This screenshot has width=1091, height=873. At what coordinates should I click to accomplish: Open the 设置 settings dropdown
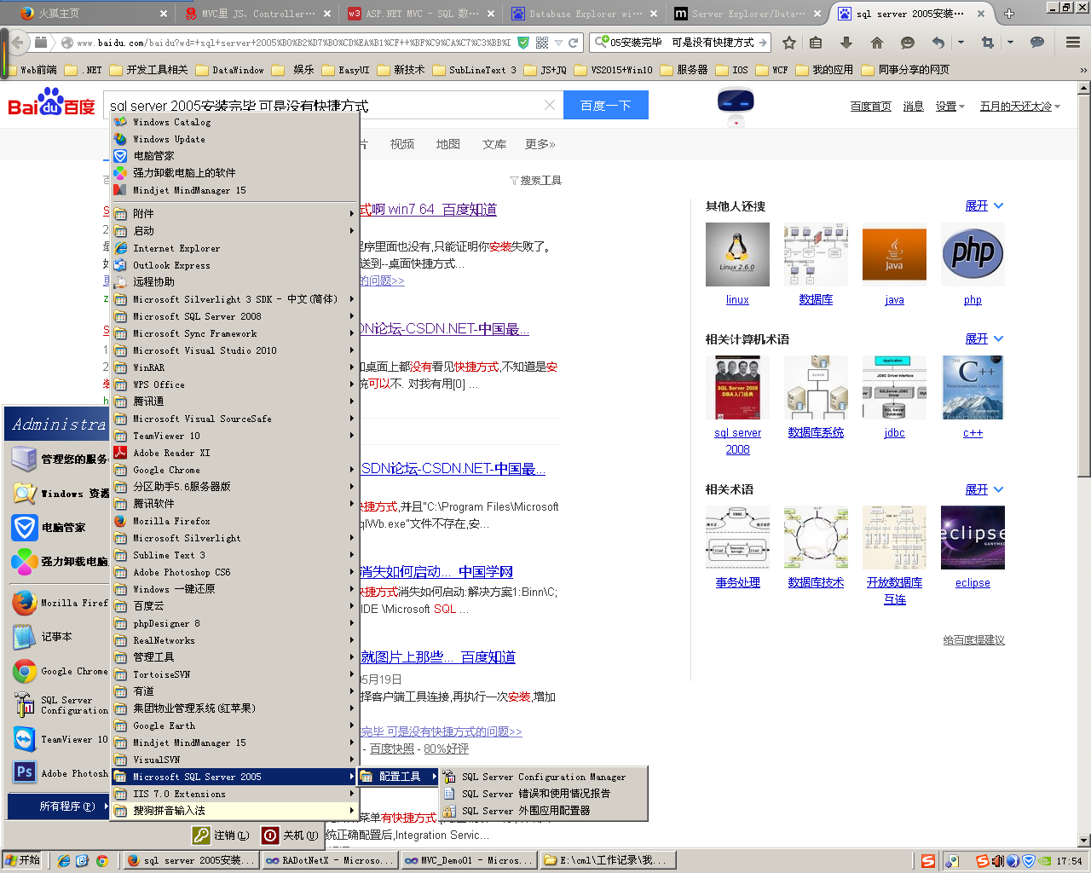pos(950,107)
